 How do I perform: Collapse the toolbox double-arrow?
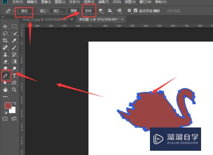pos(3,17)
